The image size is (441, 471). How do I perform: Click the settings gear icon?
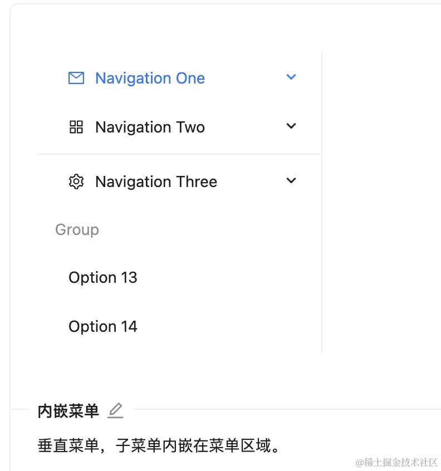coord(76,181)
